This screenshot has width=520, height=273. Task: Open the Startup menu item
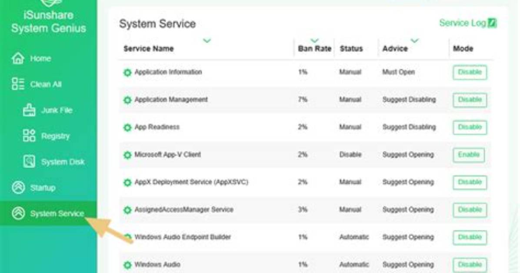click(43, 188)
